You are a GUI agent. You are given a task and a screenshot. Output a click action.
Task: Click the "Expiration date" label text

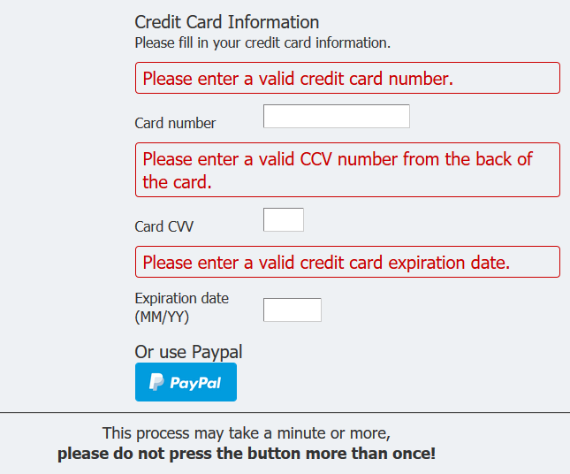tap(181, 298)
